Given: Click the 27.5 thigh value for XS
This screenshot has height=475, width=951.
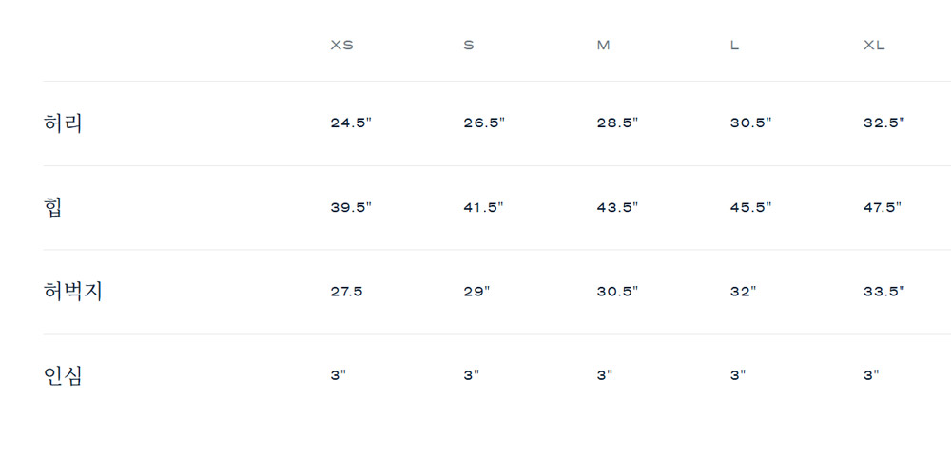Looking at the screenshot, I should click(346, 292).
